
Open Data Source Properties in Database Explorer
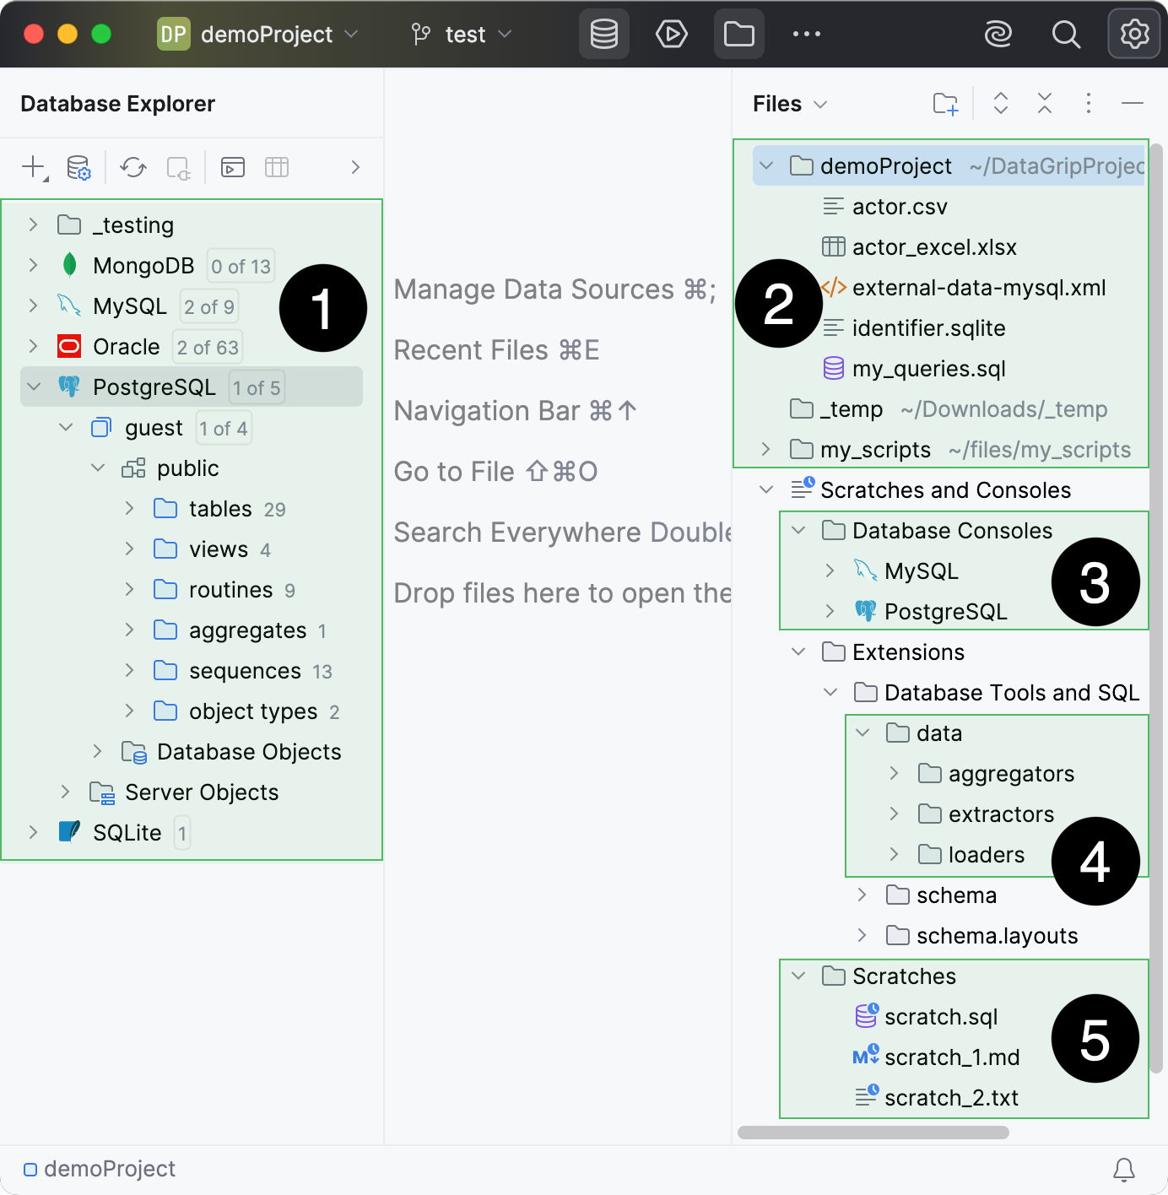pyautogui.click(x=78, y=167)
